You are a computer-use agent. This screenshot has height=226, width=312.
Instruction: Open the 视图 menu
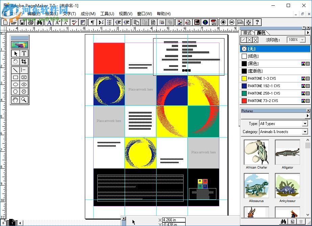pyautogui.click(x=125, y=14)
